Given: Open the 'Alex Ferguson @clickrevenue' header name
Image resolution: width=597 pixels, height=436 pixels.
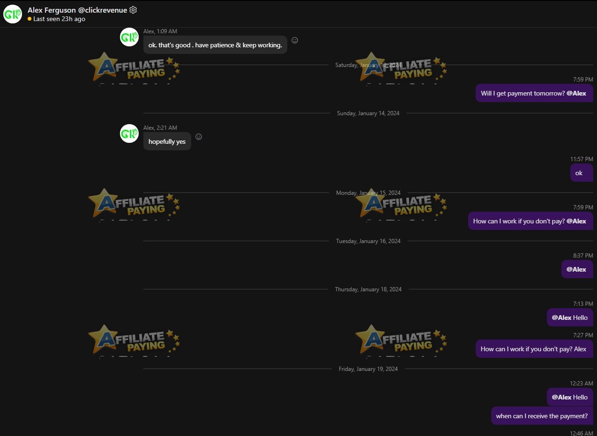Looking at the screenshot, I should click(x=77, y=10).
